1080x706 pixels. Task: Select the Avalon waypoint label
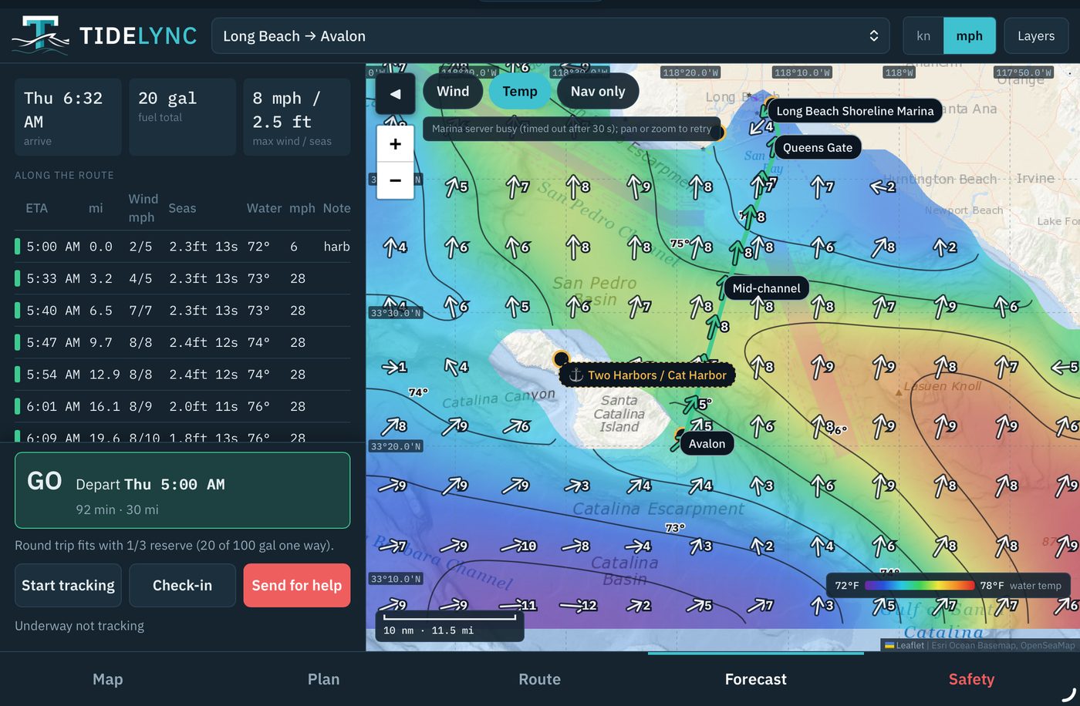point(707,444)
